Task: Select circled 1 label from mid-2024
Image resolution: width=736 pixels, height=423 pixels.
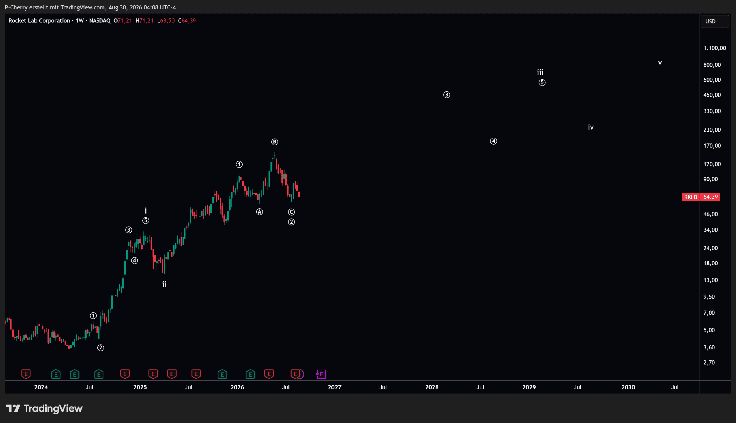Action: point(93,316)
